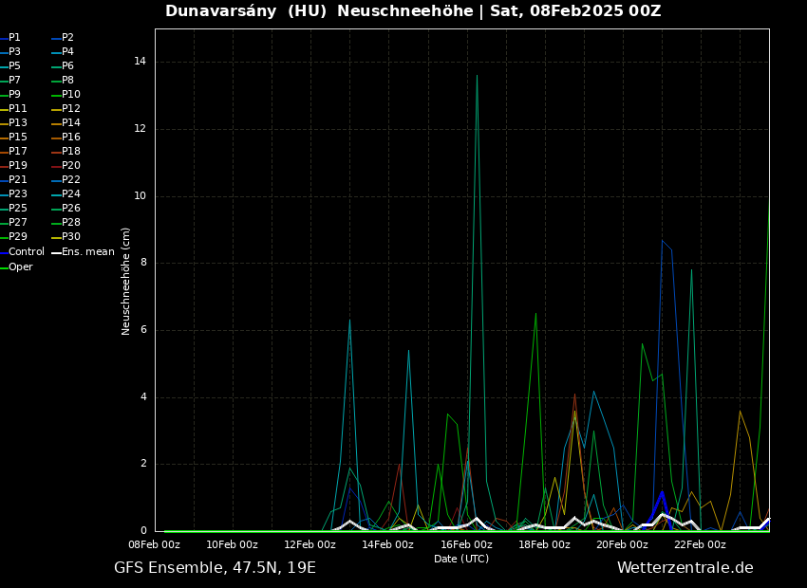
Task: Click the P1 legend entry
Action: click(14, 38)
